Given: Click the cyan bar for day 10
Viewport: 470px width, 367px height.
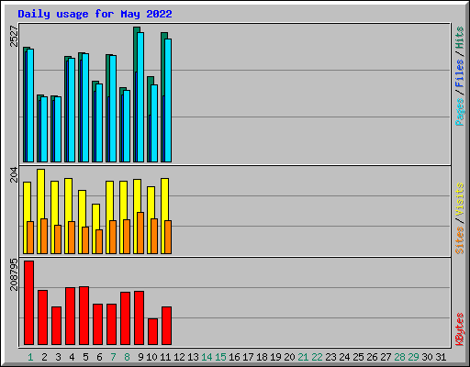Looking at the screenshot, I should coord(154,123).
